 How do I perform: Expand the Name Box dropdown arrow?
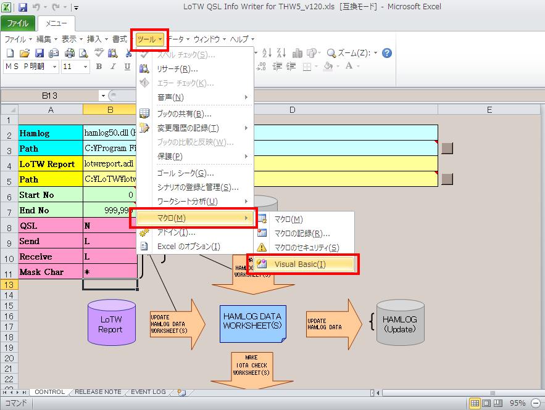click(x=103, y=96)
